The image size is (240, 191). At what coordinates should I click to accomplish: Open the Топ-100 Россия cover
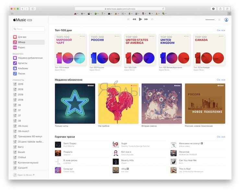[105, 50]
